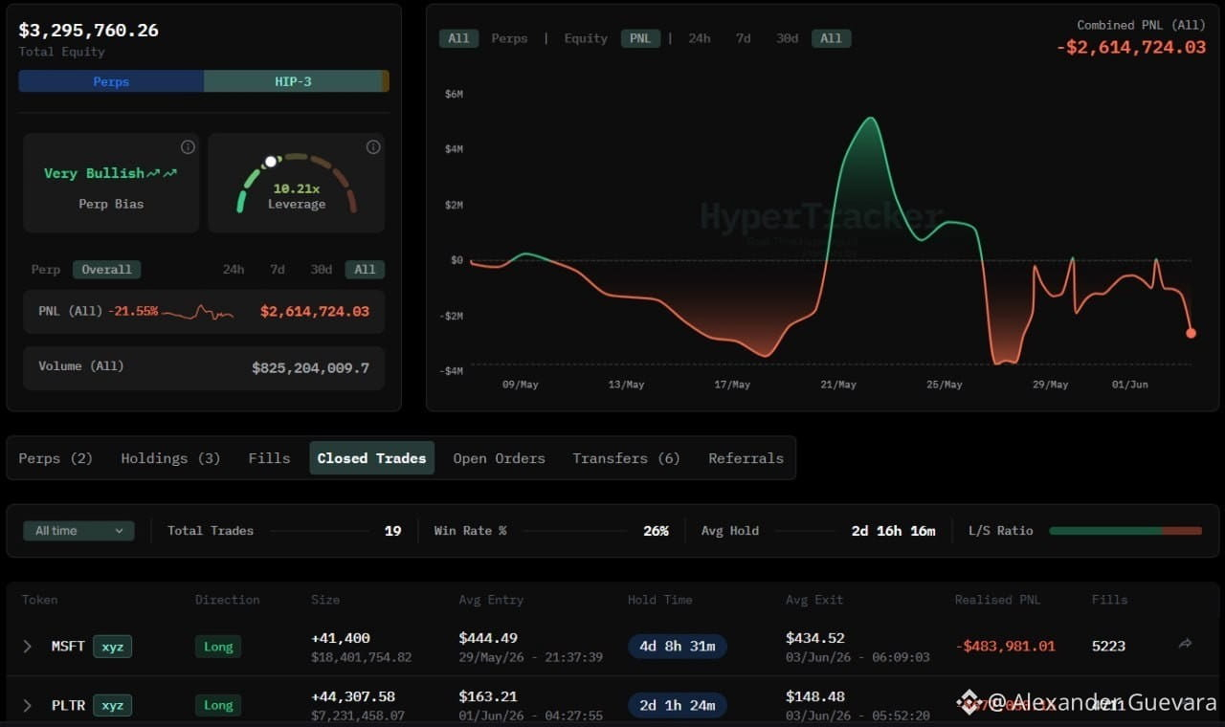Click hold time 2d 1h 24m badge
This screenshot has height=727, width=1225.
pyautogui.click(x=678, y=706)
